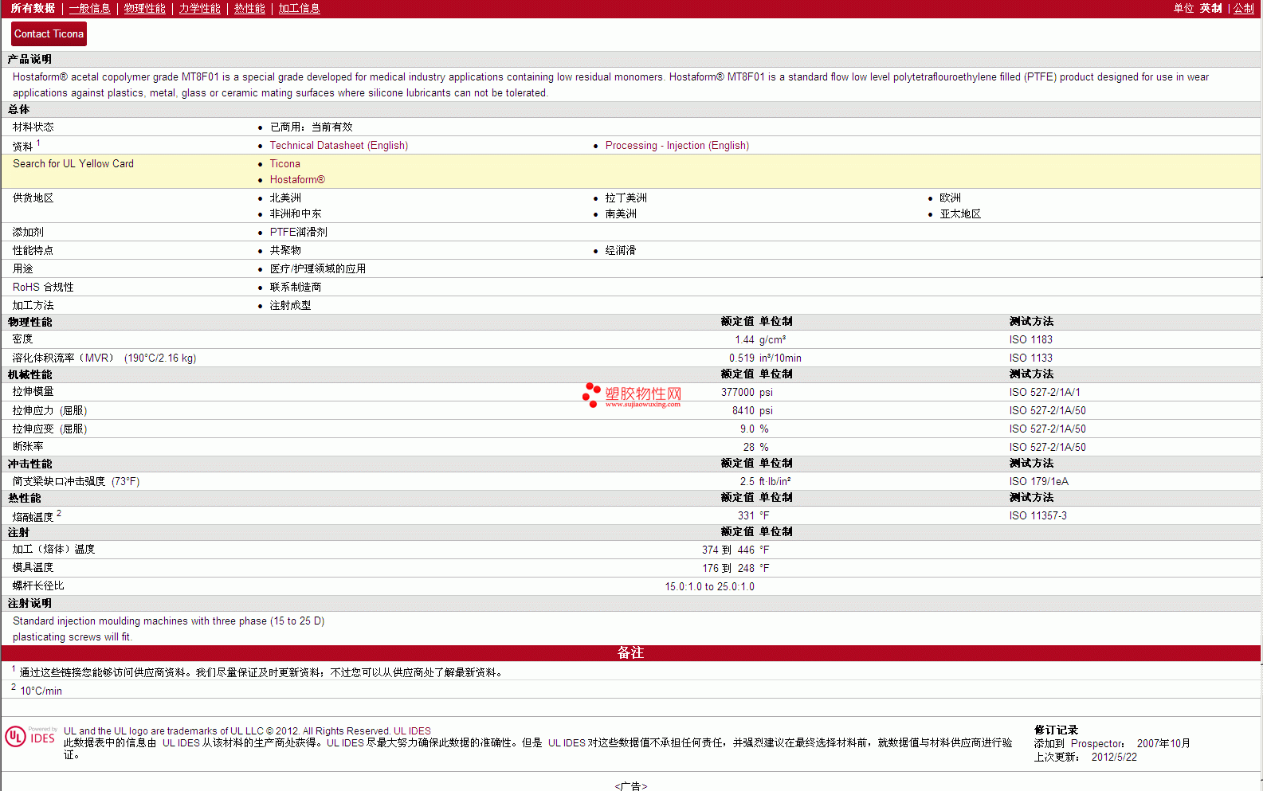This screenshot has width=1263, height=791.
Task: Open Technical Datasheet (English) link
Action: point(339,146)
